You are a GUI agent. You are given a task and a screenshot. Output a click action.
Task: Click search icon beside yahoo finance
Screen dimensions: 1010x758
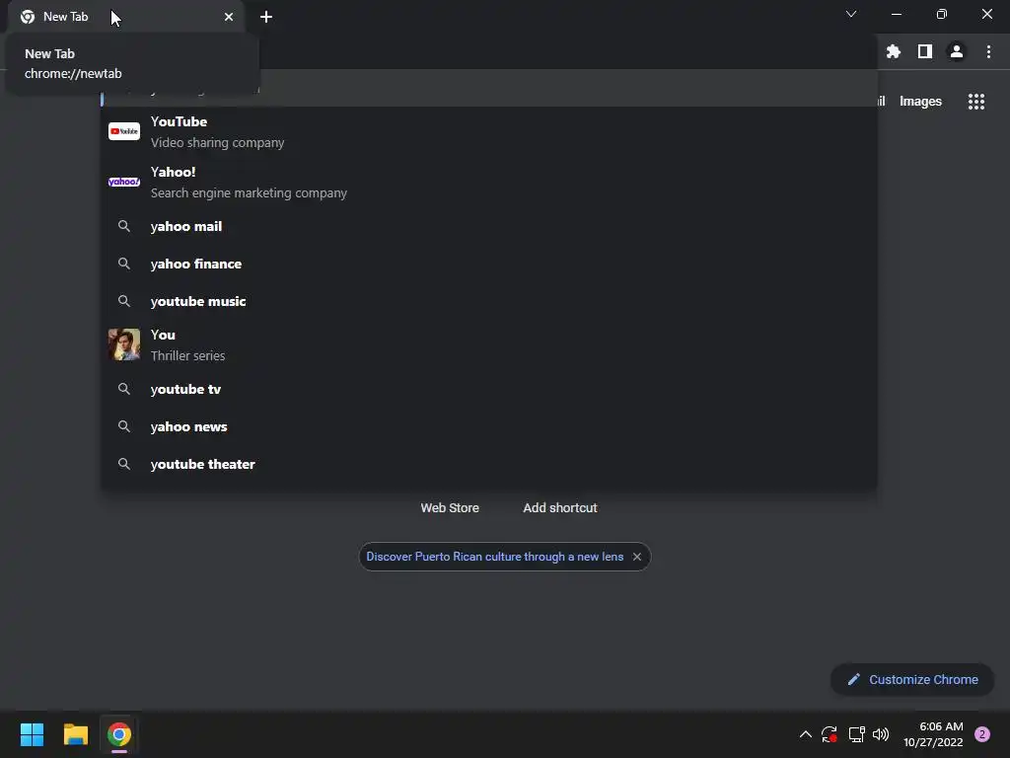pos(123,264)
